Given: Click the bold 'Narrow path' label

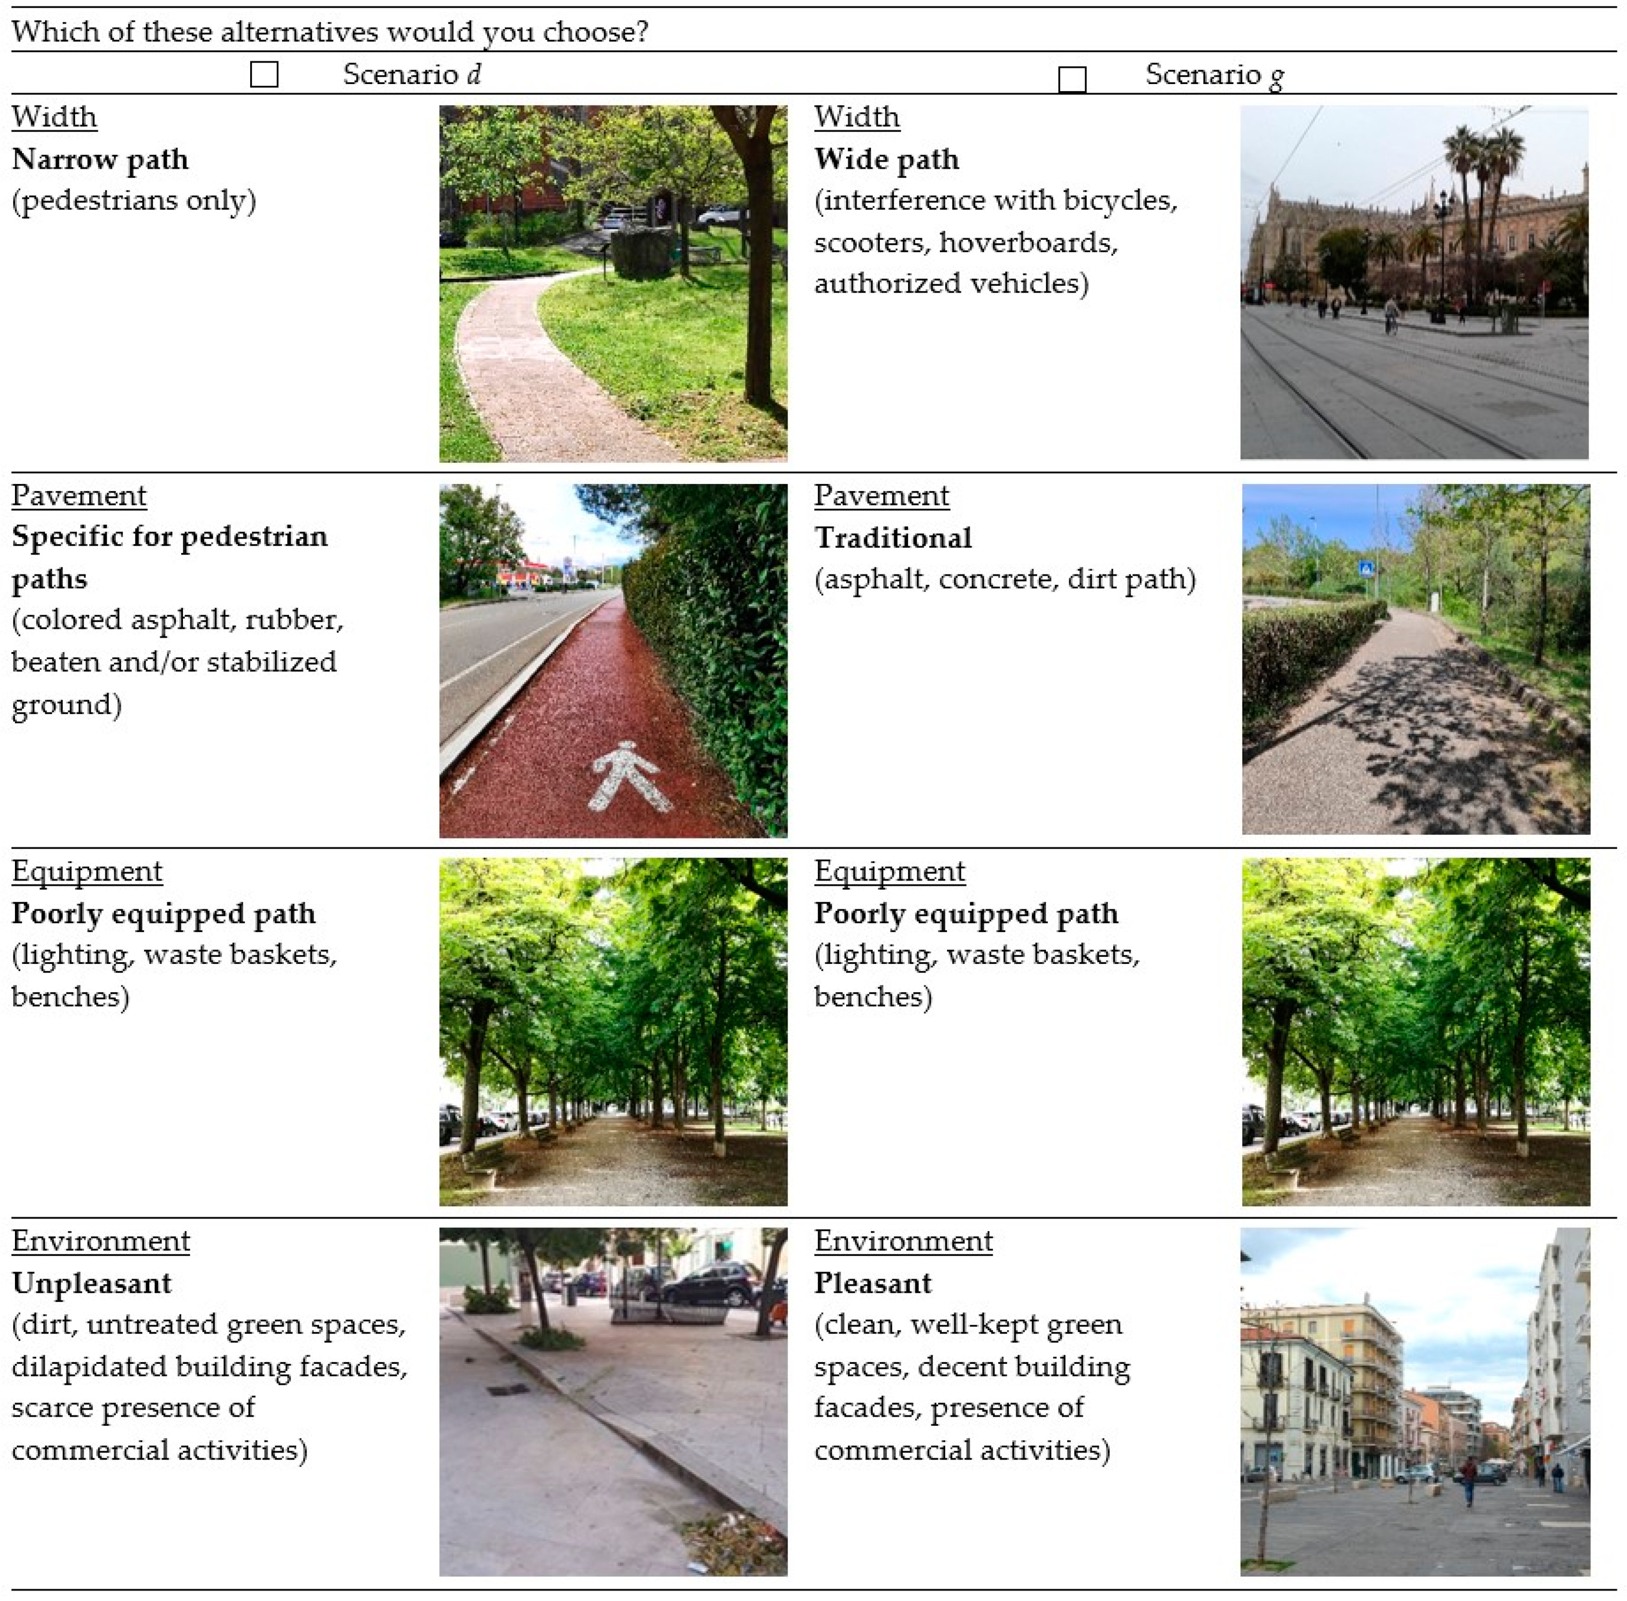Looking at the screenshot, I should (100, 159).
